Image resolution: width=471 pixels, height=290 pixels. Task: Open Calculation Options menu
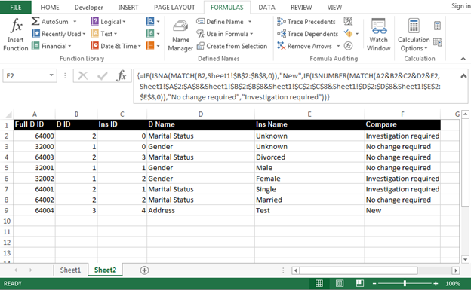point(414,35)
